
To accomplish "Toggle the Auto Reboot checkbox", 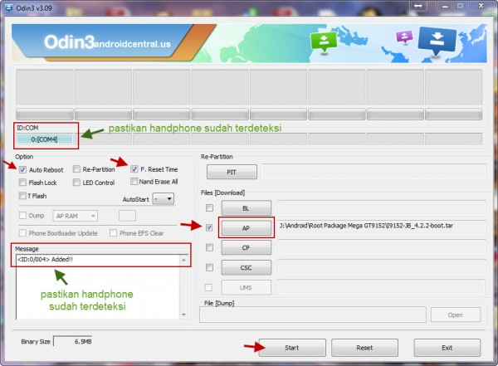I will [22, 169].
